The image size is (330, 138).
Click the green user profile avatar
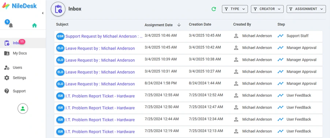[x=23, y=108]
